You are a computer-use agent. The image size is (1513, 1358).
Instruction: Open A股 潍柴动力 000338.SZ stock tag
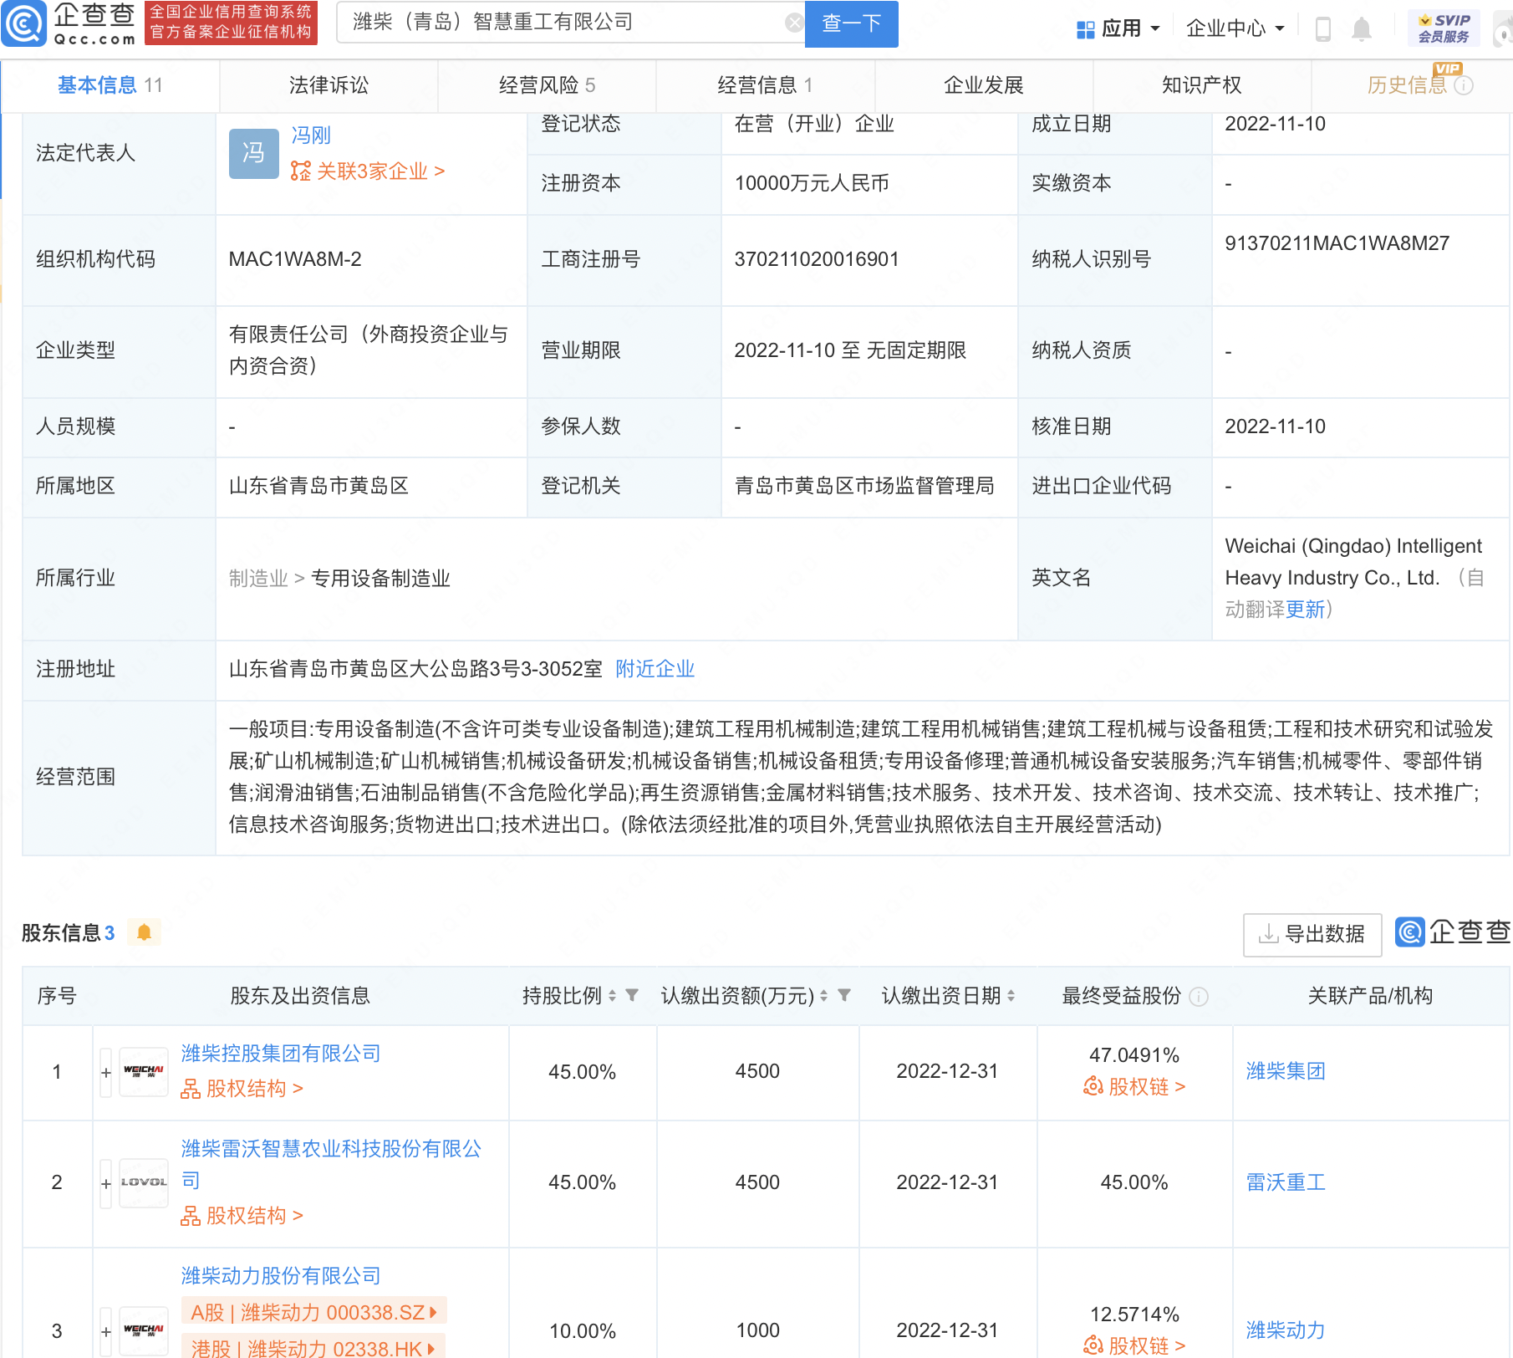(x=313, y=1312)
